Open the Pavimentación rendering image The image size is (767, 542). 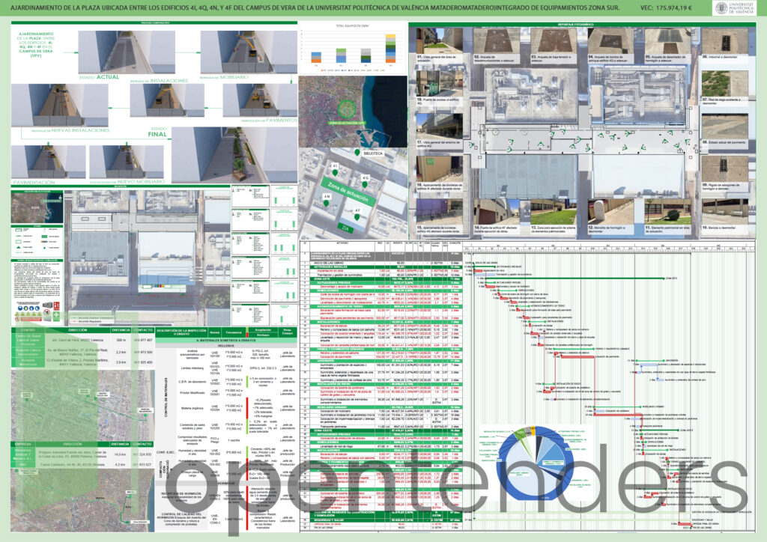(x=49, y=162)
